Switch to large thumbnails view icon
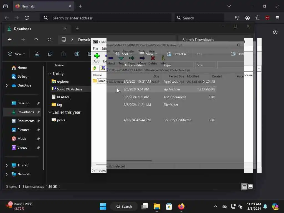284x213 pixels. (x=250, y=186)
